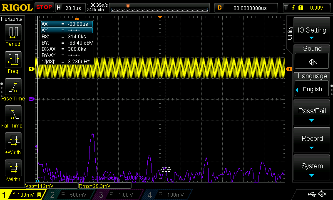The width and height of the screenshot is (333, 200).
Task: Toggle channel 1 at 100mV
Action: (x=23, y=195)
